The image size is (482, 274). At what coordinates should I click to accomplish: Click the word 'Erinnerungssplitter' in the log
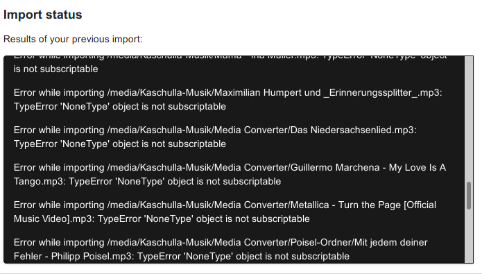coord(370,92)
